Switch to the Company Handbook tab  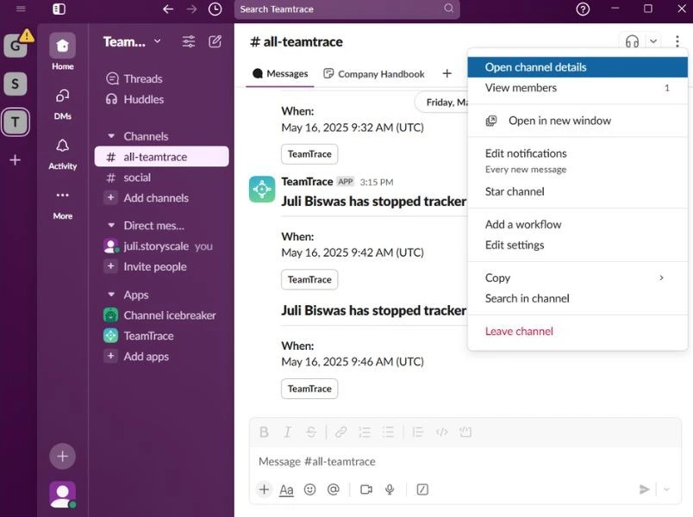tap(374, 74)
